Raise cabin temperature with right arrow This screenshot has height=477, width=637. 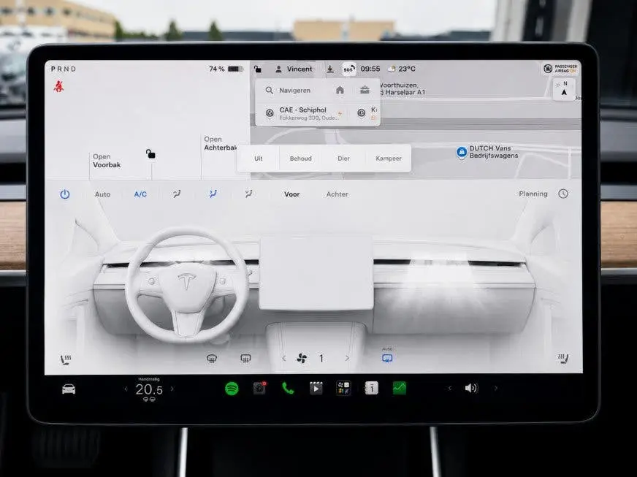point(172,389)
